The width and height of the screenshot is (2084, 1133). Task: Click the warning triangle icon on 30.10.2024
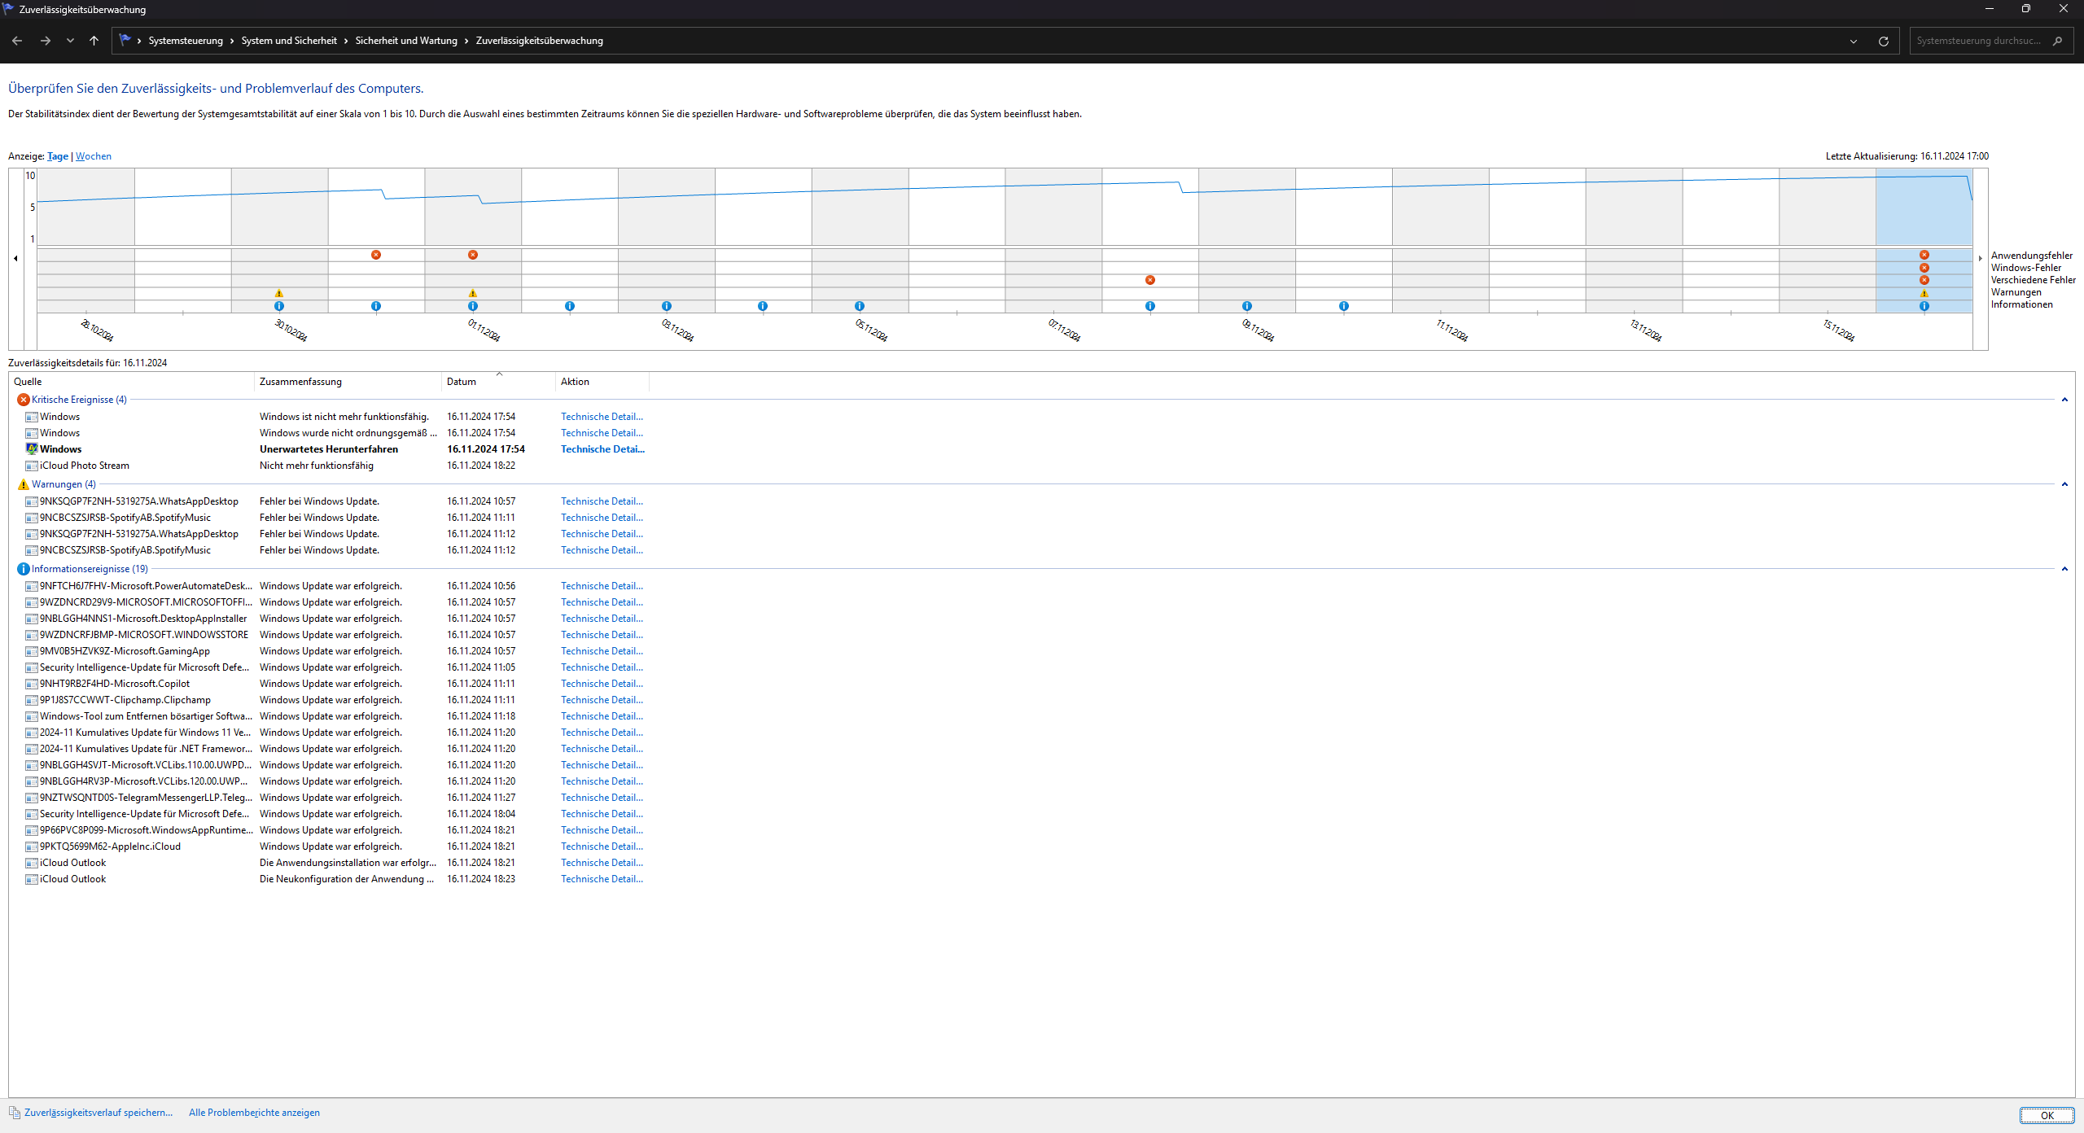[279, 294]
